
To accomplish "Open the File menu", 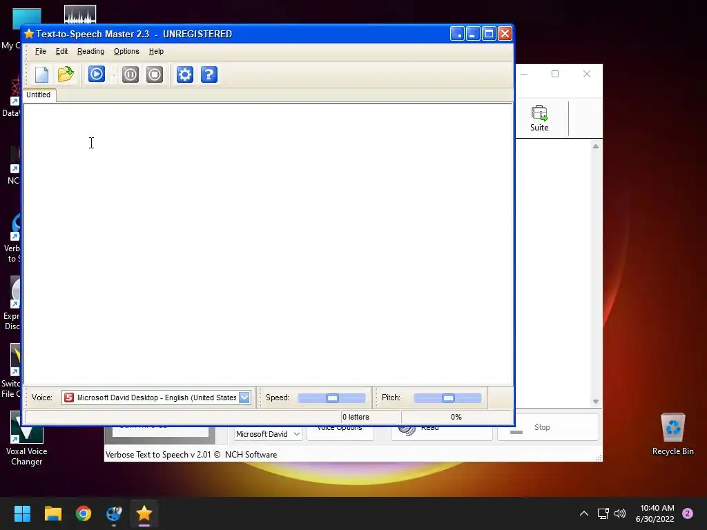I will click(x=41, y=51).
